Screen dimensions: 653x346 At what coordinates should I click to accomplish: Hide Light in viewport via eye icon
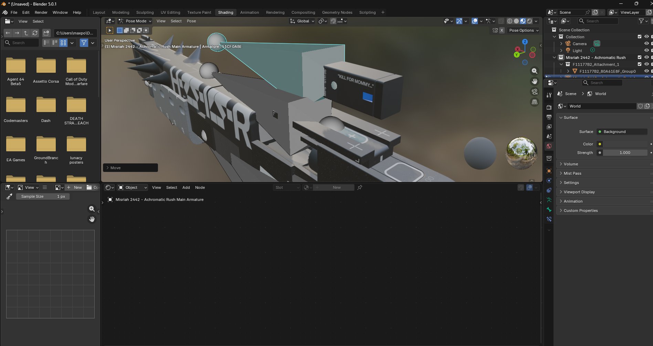646,51
